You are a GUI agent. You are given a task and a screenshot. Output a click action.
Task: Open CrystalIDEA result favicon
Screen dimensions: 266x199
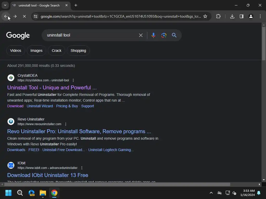click(x=11, y=78)
